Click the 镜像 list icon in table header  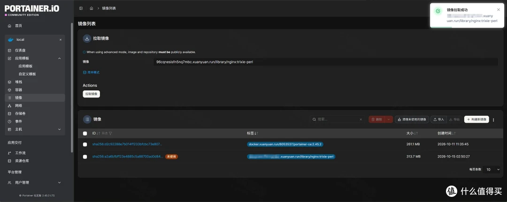click(87, 120)
